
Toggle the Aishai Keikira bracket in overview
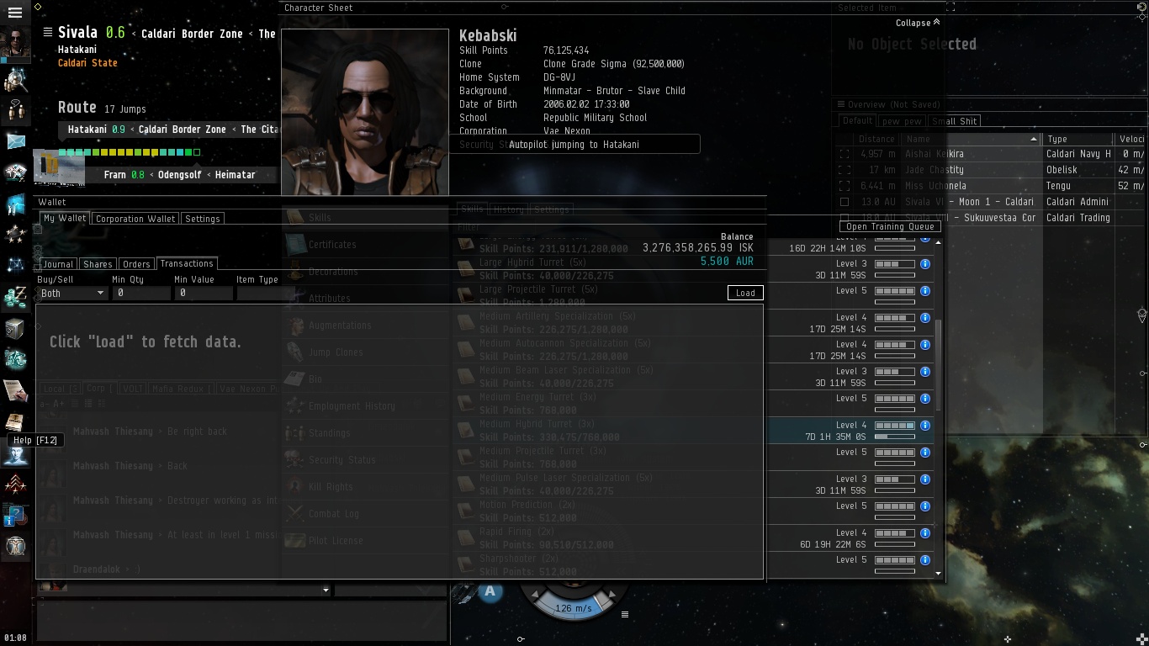pyautogui.click(x=845, y=154)
